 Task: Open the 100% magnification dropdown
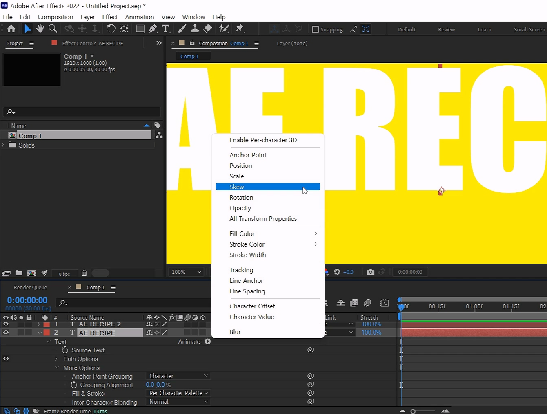(x=187, y=272)
